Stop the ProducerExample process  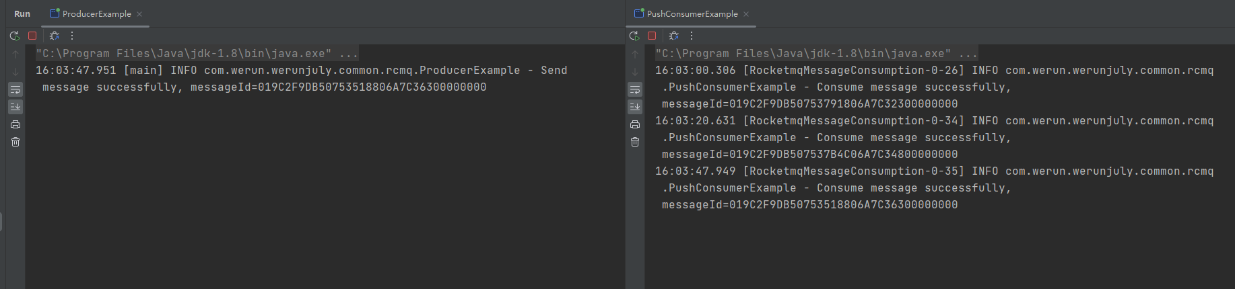[x=32, y=36]
